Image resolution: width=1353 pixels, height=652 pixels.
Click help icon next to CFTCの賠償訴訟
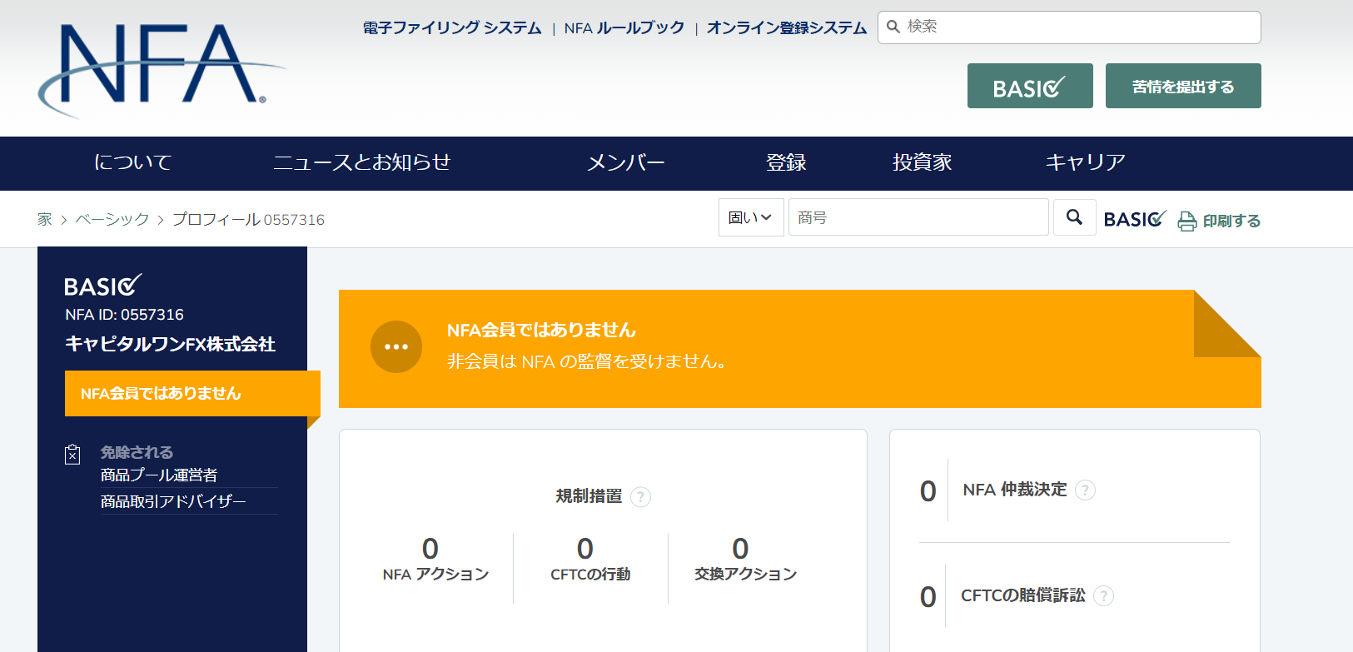tap(1103, 596)
